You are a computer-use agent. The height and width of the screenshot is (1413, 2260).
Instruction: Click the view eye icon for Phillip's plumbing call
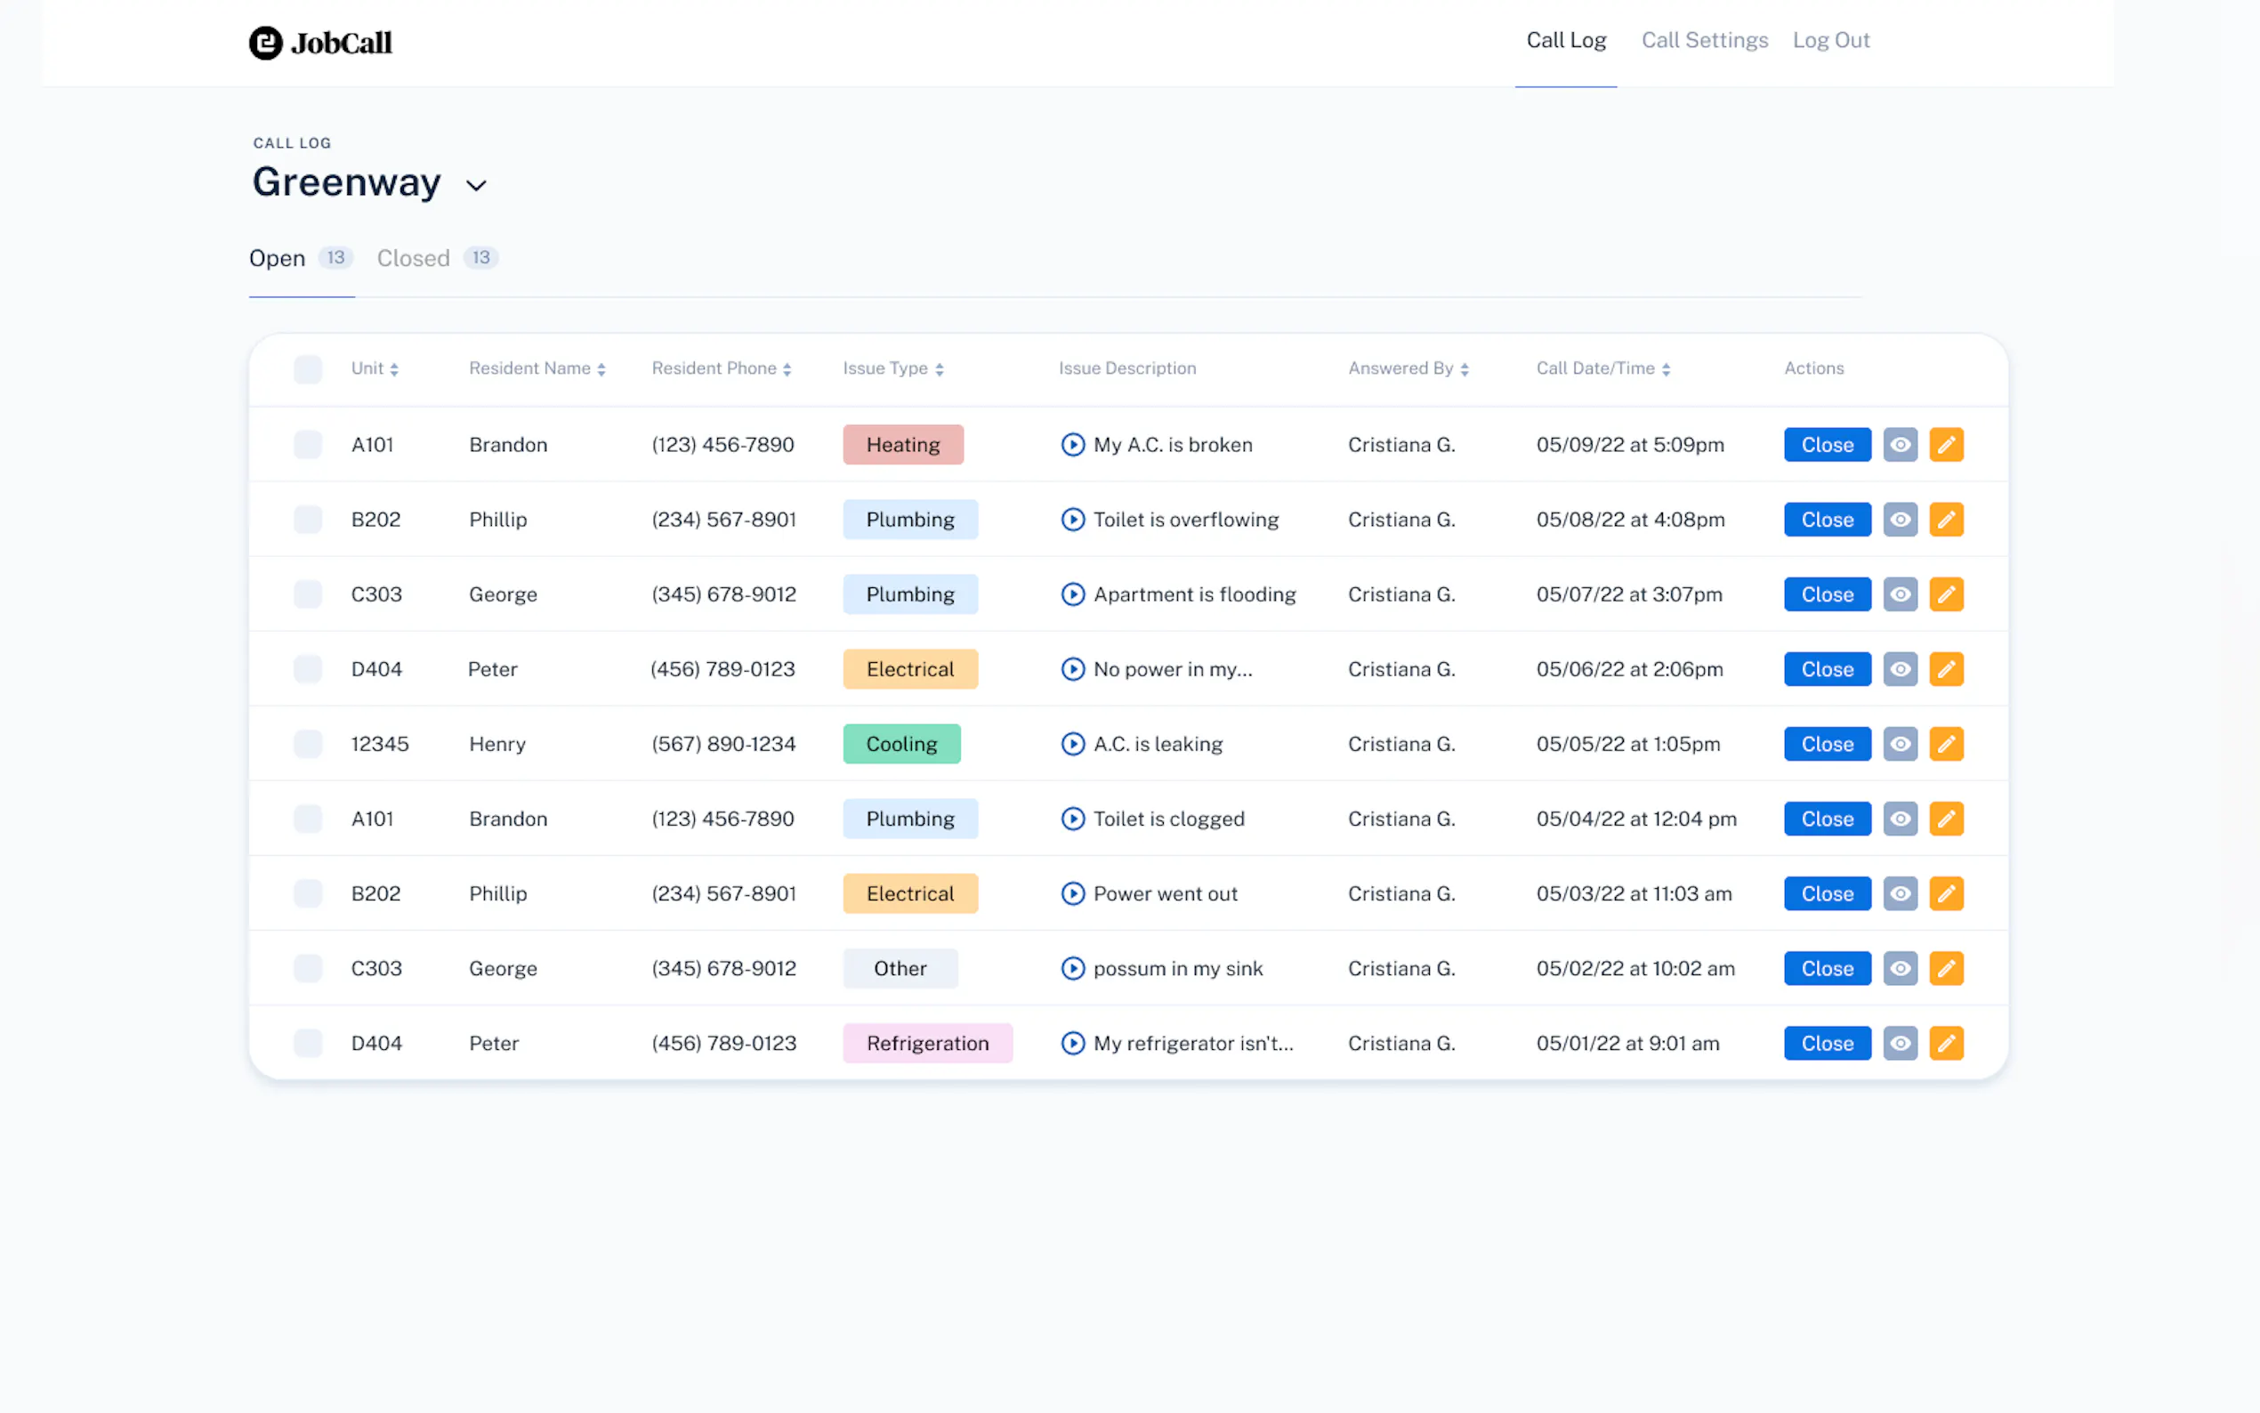tap(1900, 520)
